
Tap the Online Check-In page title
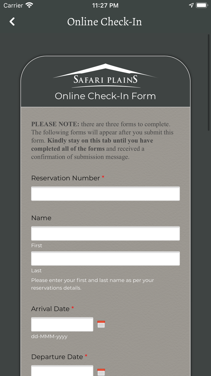point(105,22)
